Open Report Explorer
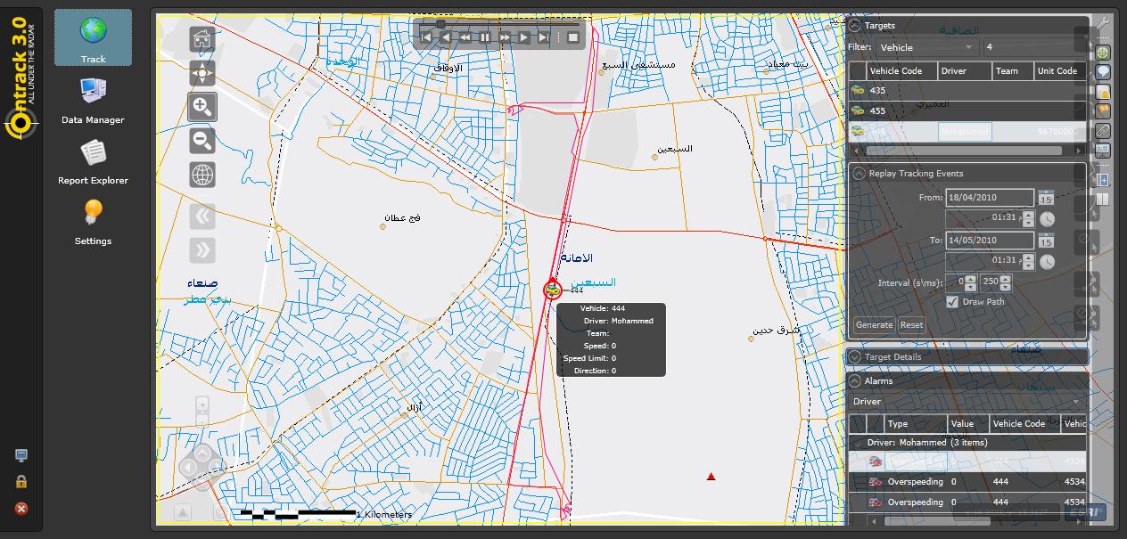Screen dimensions: 1127x539 93,159
